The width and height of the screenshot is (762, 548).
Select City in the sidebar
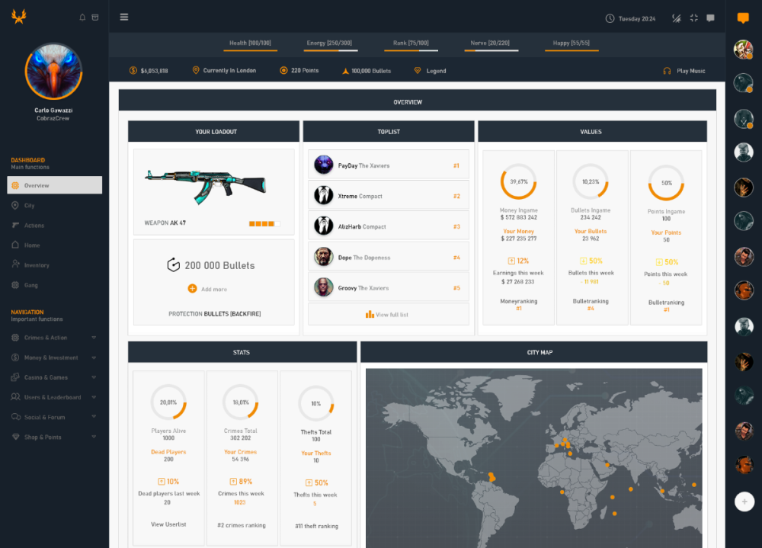pyautogui.click(x=29, y=206)
